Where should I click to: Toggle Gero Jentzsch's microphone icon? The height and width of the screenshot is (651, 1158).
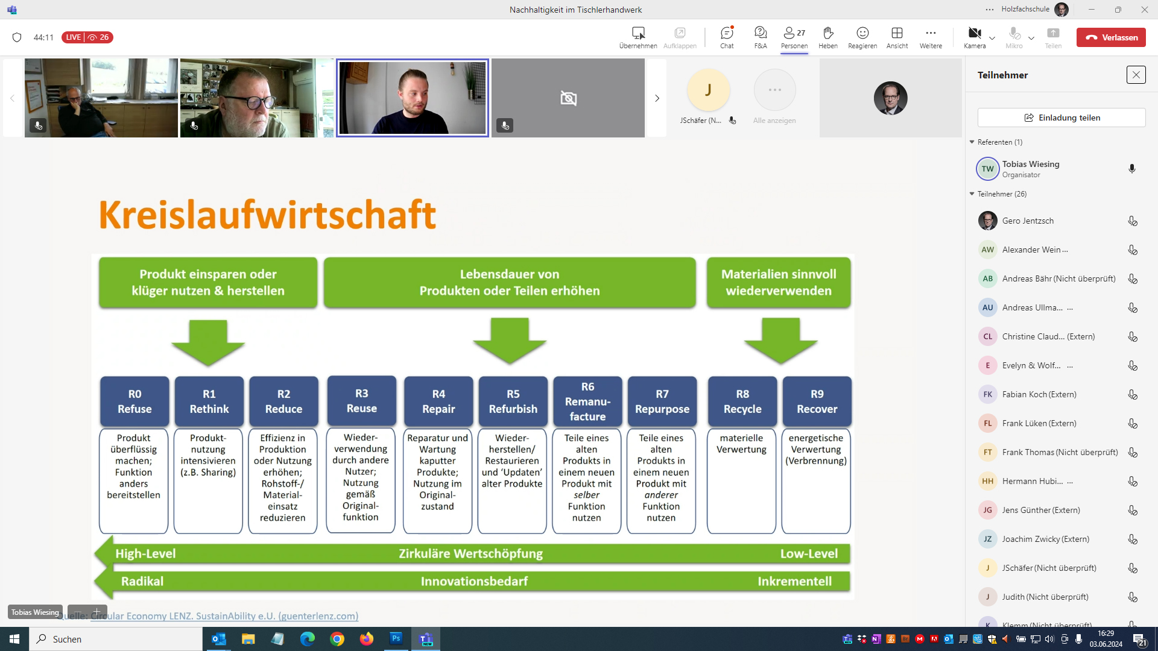click(x=1132, y=221)
